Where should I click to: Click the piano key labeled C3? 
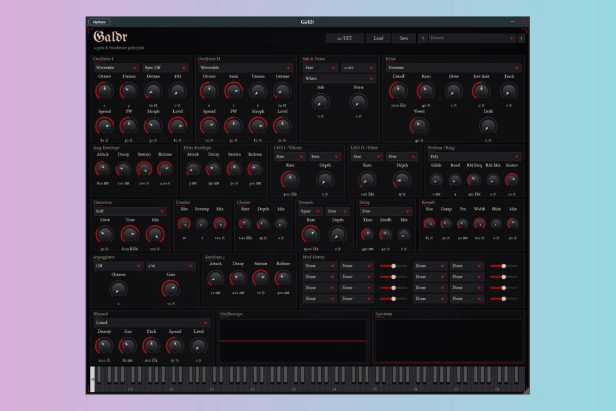293,388
